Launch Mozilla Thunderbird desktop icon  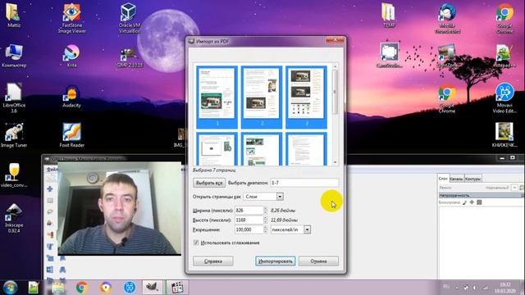[447, 19]
